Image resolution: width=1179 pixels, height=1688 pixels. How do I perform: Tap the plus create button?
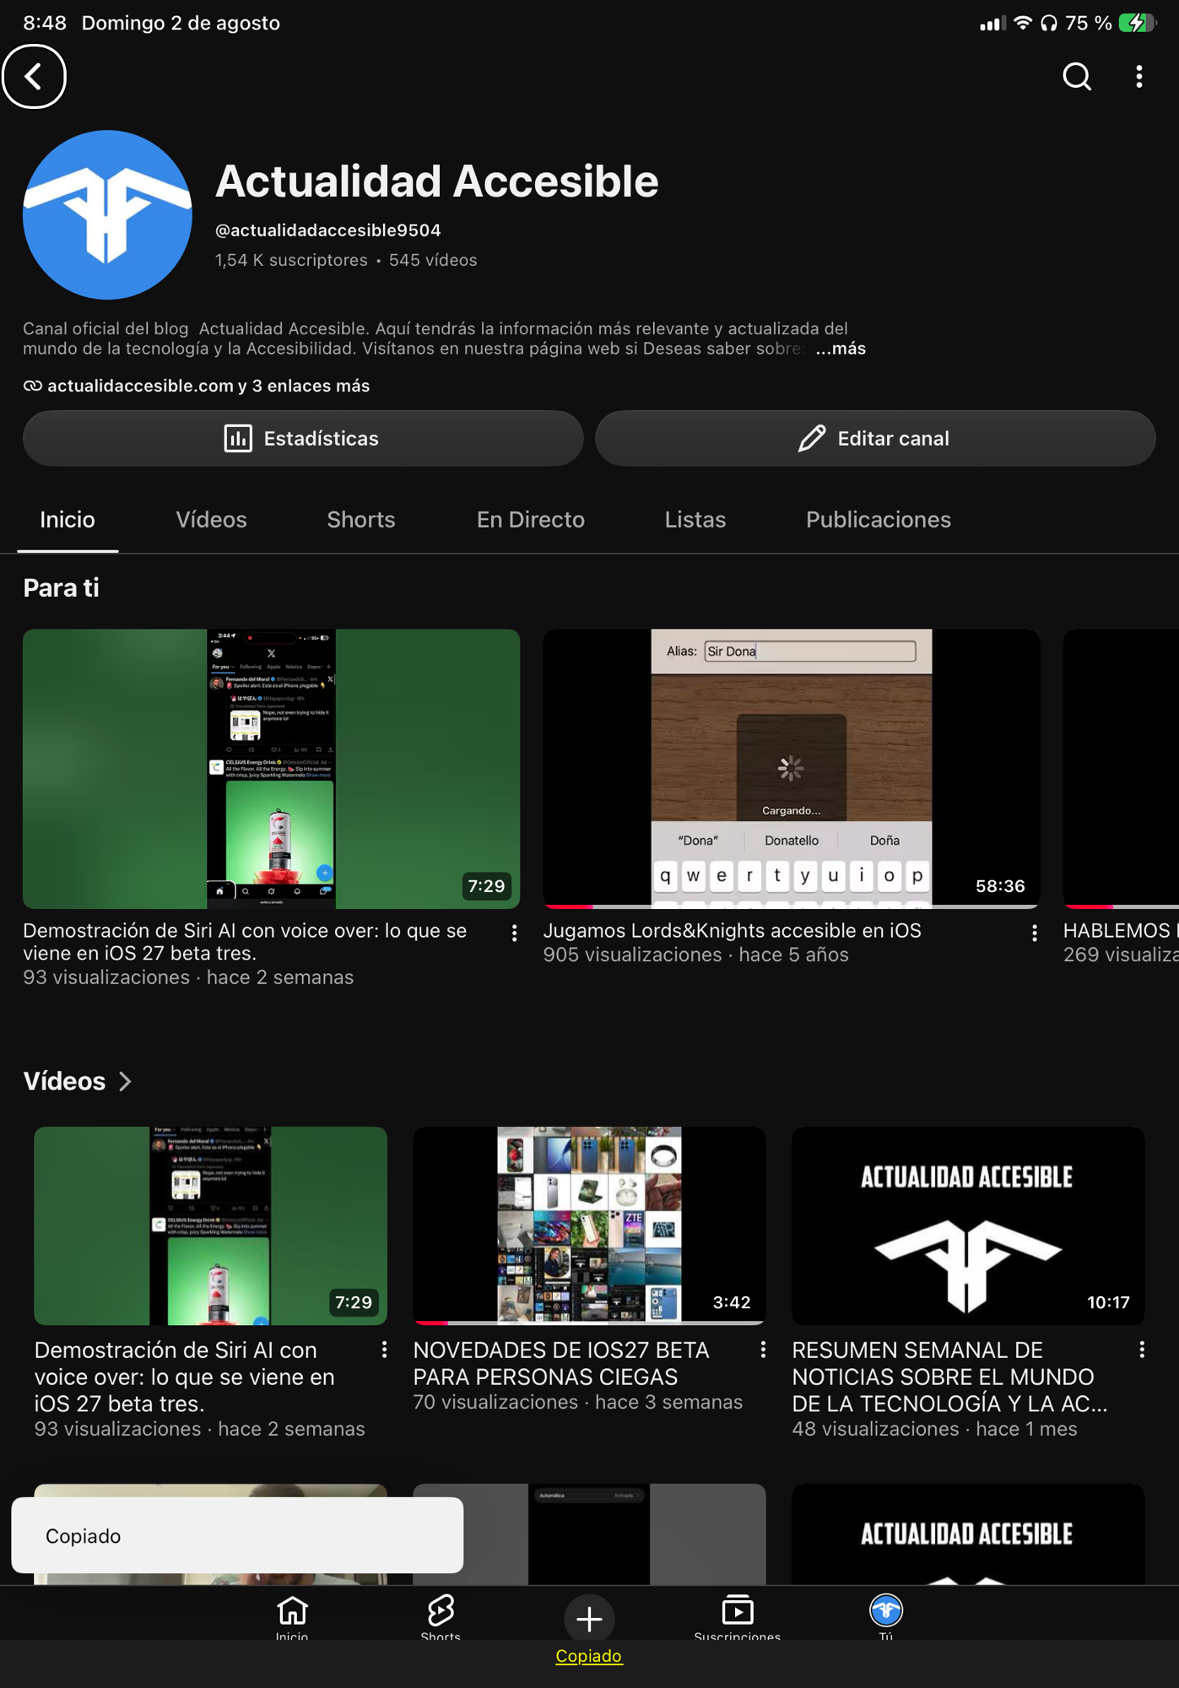589,1618
